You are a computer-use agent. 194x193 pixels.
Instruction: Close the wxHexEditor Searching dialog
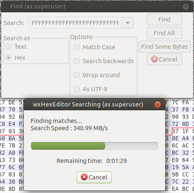pos(157,105)
